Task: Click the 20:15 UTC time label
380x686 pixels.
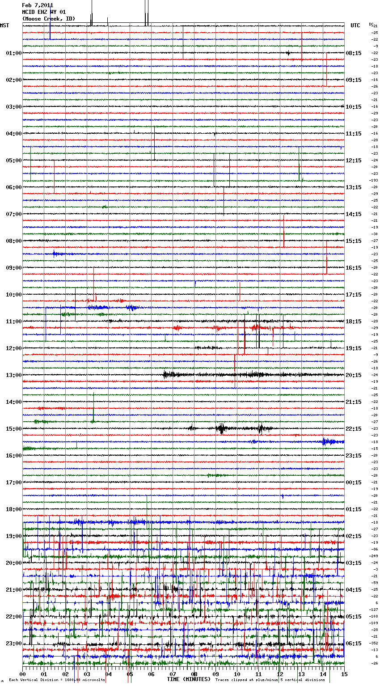Action: coord(354,375)
